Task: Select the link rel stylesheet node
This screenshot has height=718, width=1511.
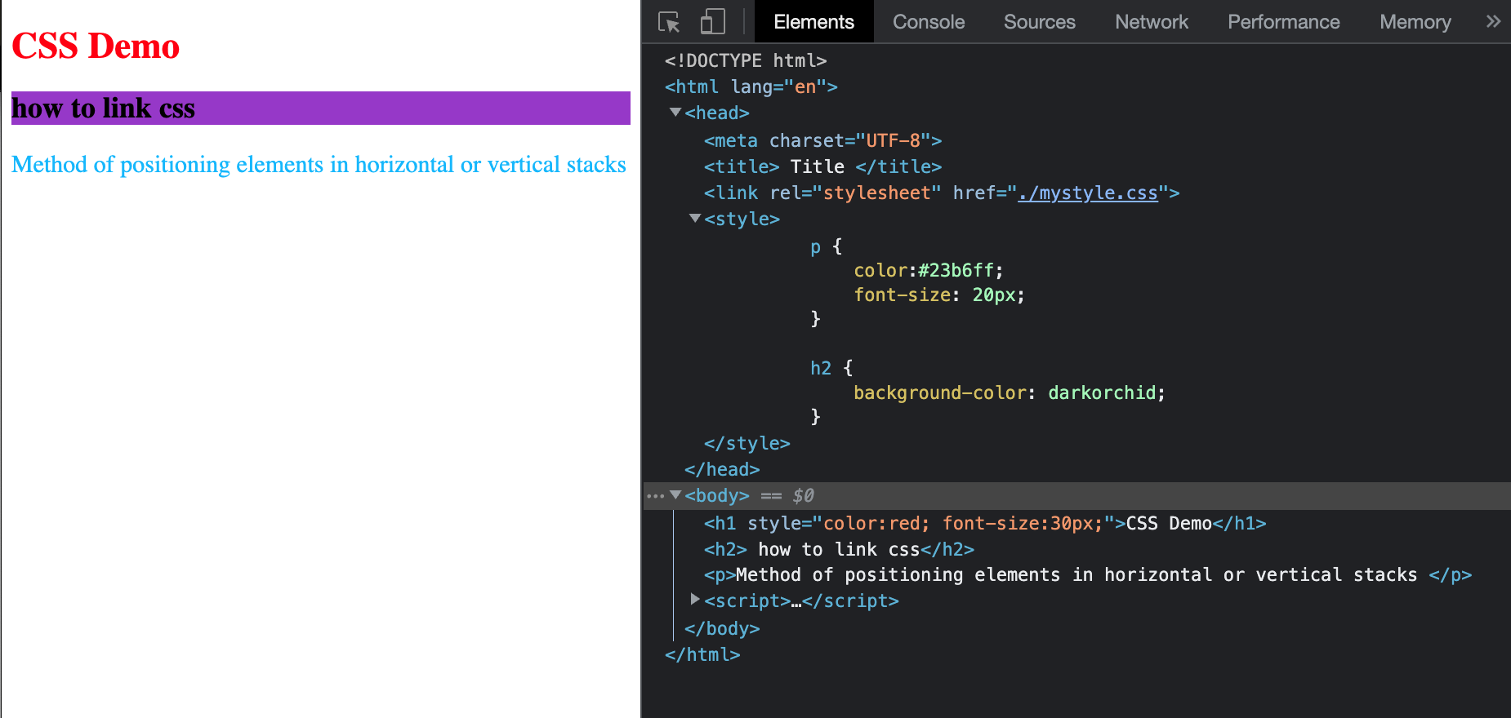Action: click(x=942, y=193)
